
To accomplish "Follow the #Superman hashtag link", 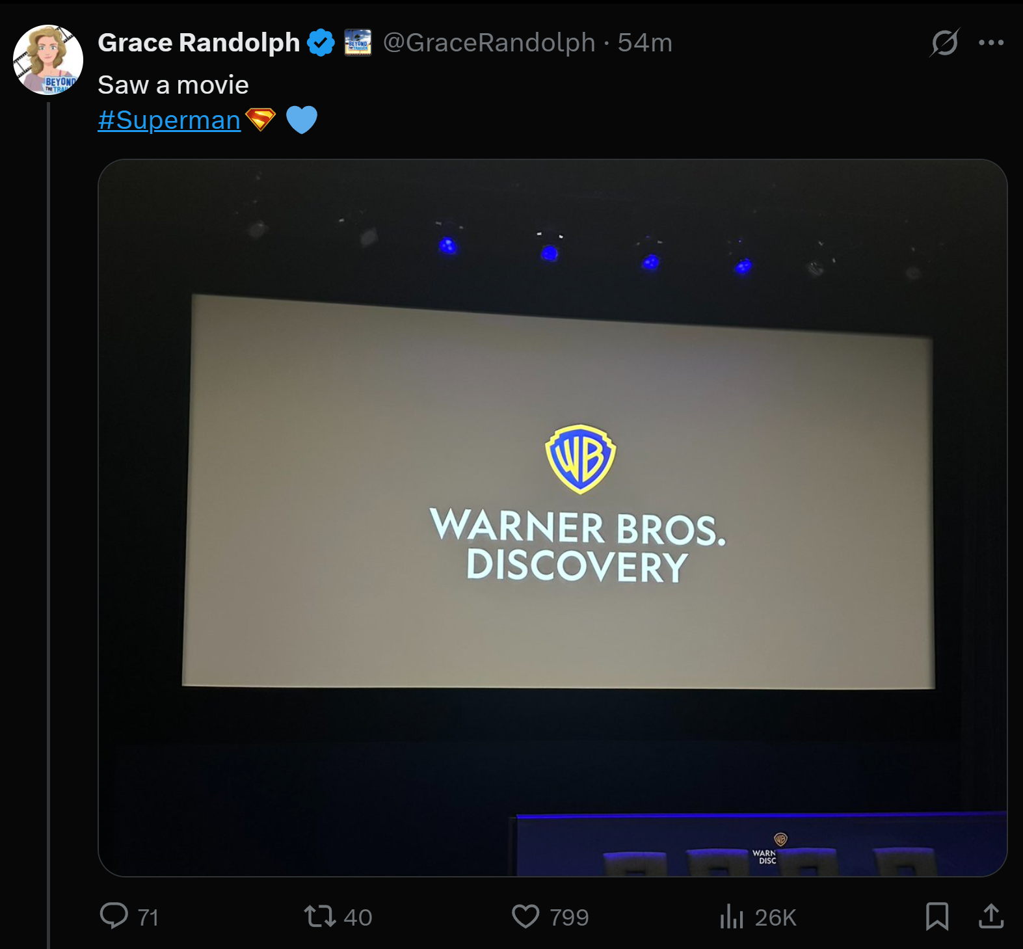I will [x=169, y=120].
